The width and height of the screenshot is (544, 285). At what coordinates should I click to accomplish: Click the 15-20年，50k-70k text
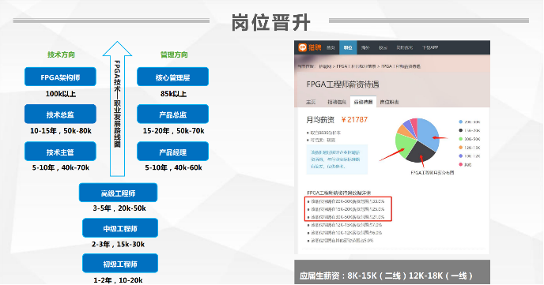pyautogui.click(x=173, y=131)
